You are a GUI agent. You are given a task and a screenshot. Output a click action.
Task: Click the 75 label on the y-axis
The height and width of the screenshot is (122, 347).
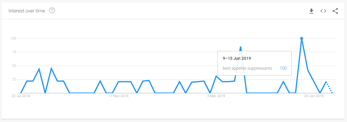pos(14,52)
